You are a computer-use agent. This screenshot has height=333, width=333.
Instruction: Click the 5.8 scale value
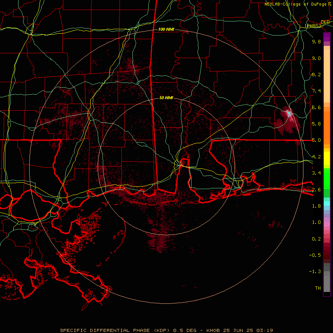point(316,124)
